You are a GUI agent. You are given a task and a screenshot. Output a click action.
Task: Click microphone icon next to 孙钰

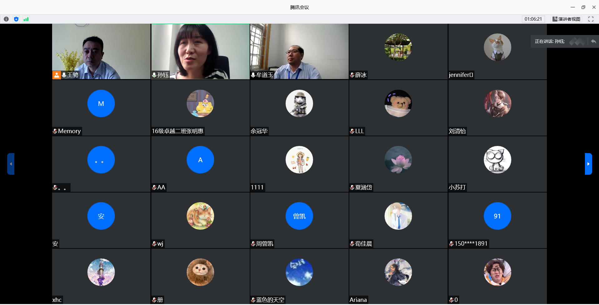coord(154,75)
